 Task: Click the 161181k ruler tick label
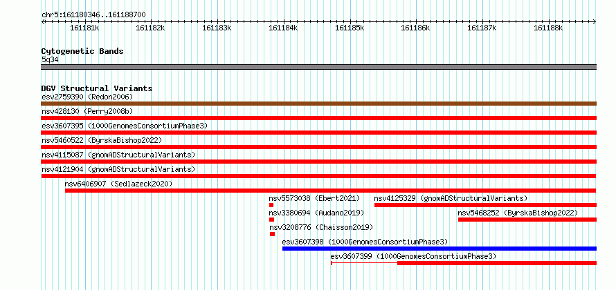pos(84,28)
